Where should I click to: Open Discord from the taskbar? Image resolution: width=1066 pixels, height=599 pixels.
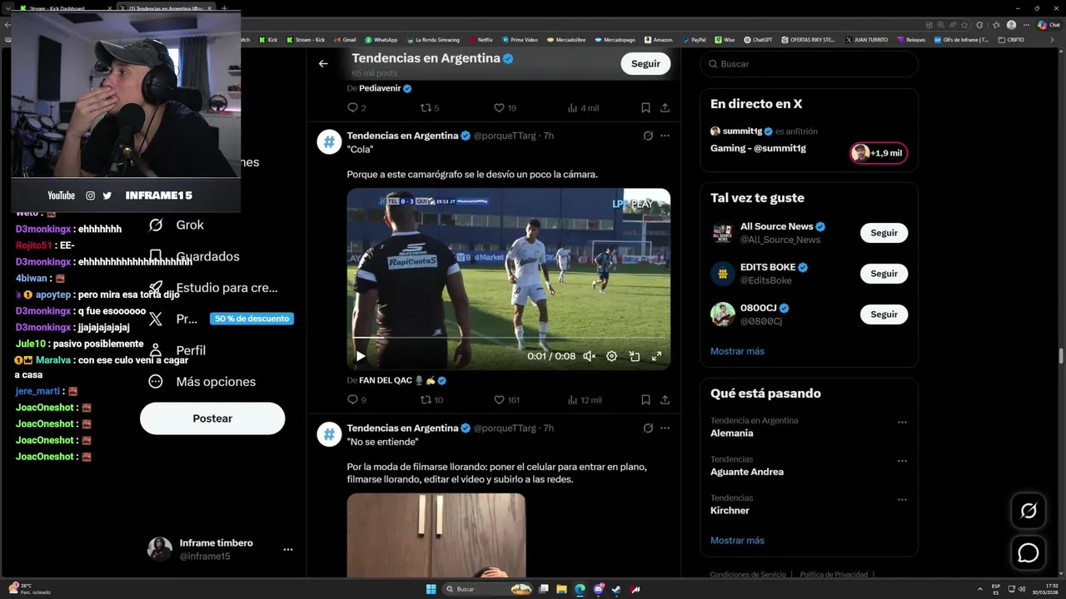(x=598, y=589)
